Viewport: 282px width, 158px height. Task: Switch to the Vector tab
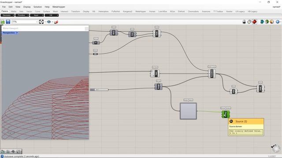29,11
